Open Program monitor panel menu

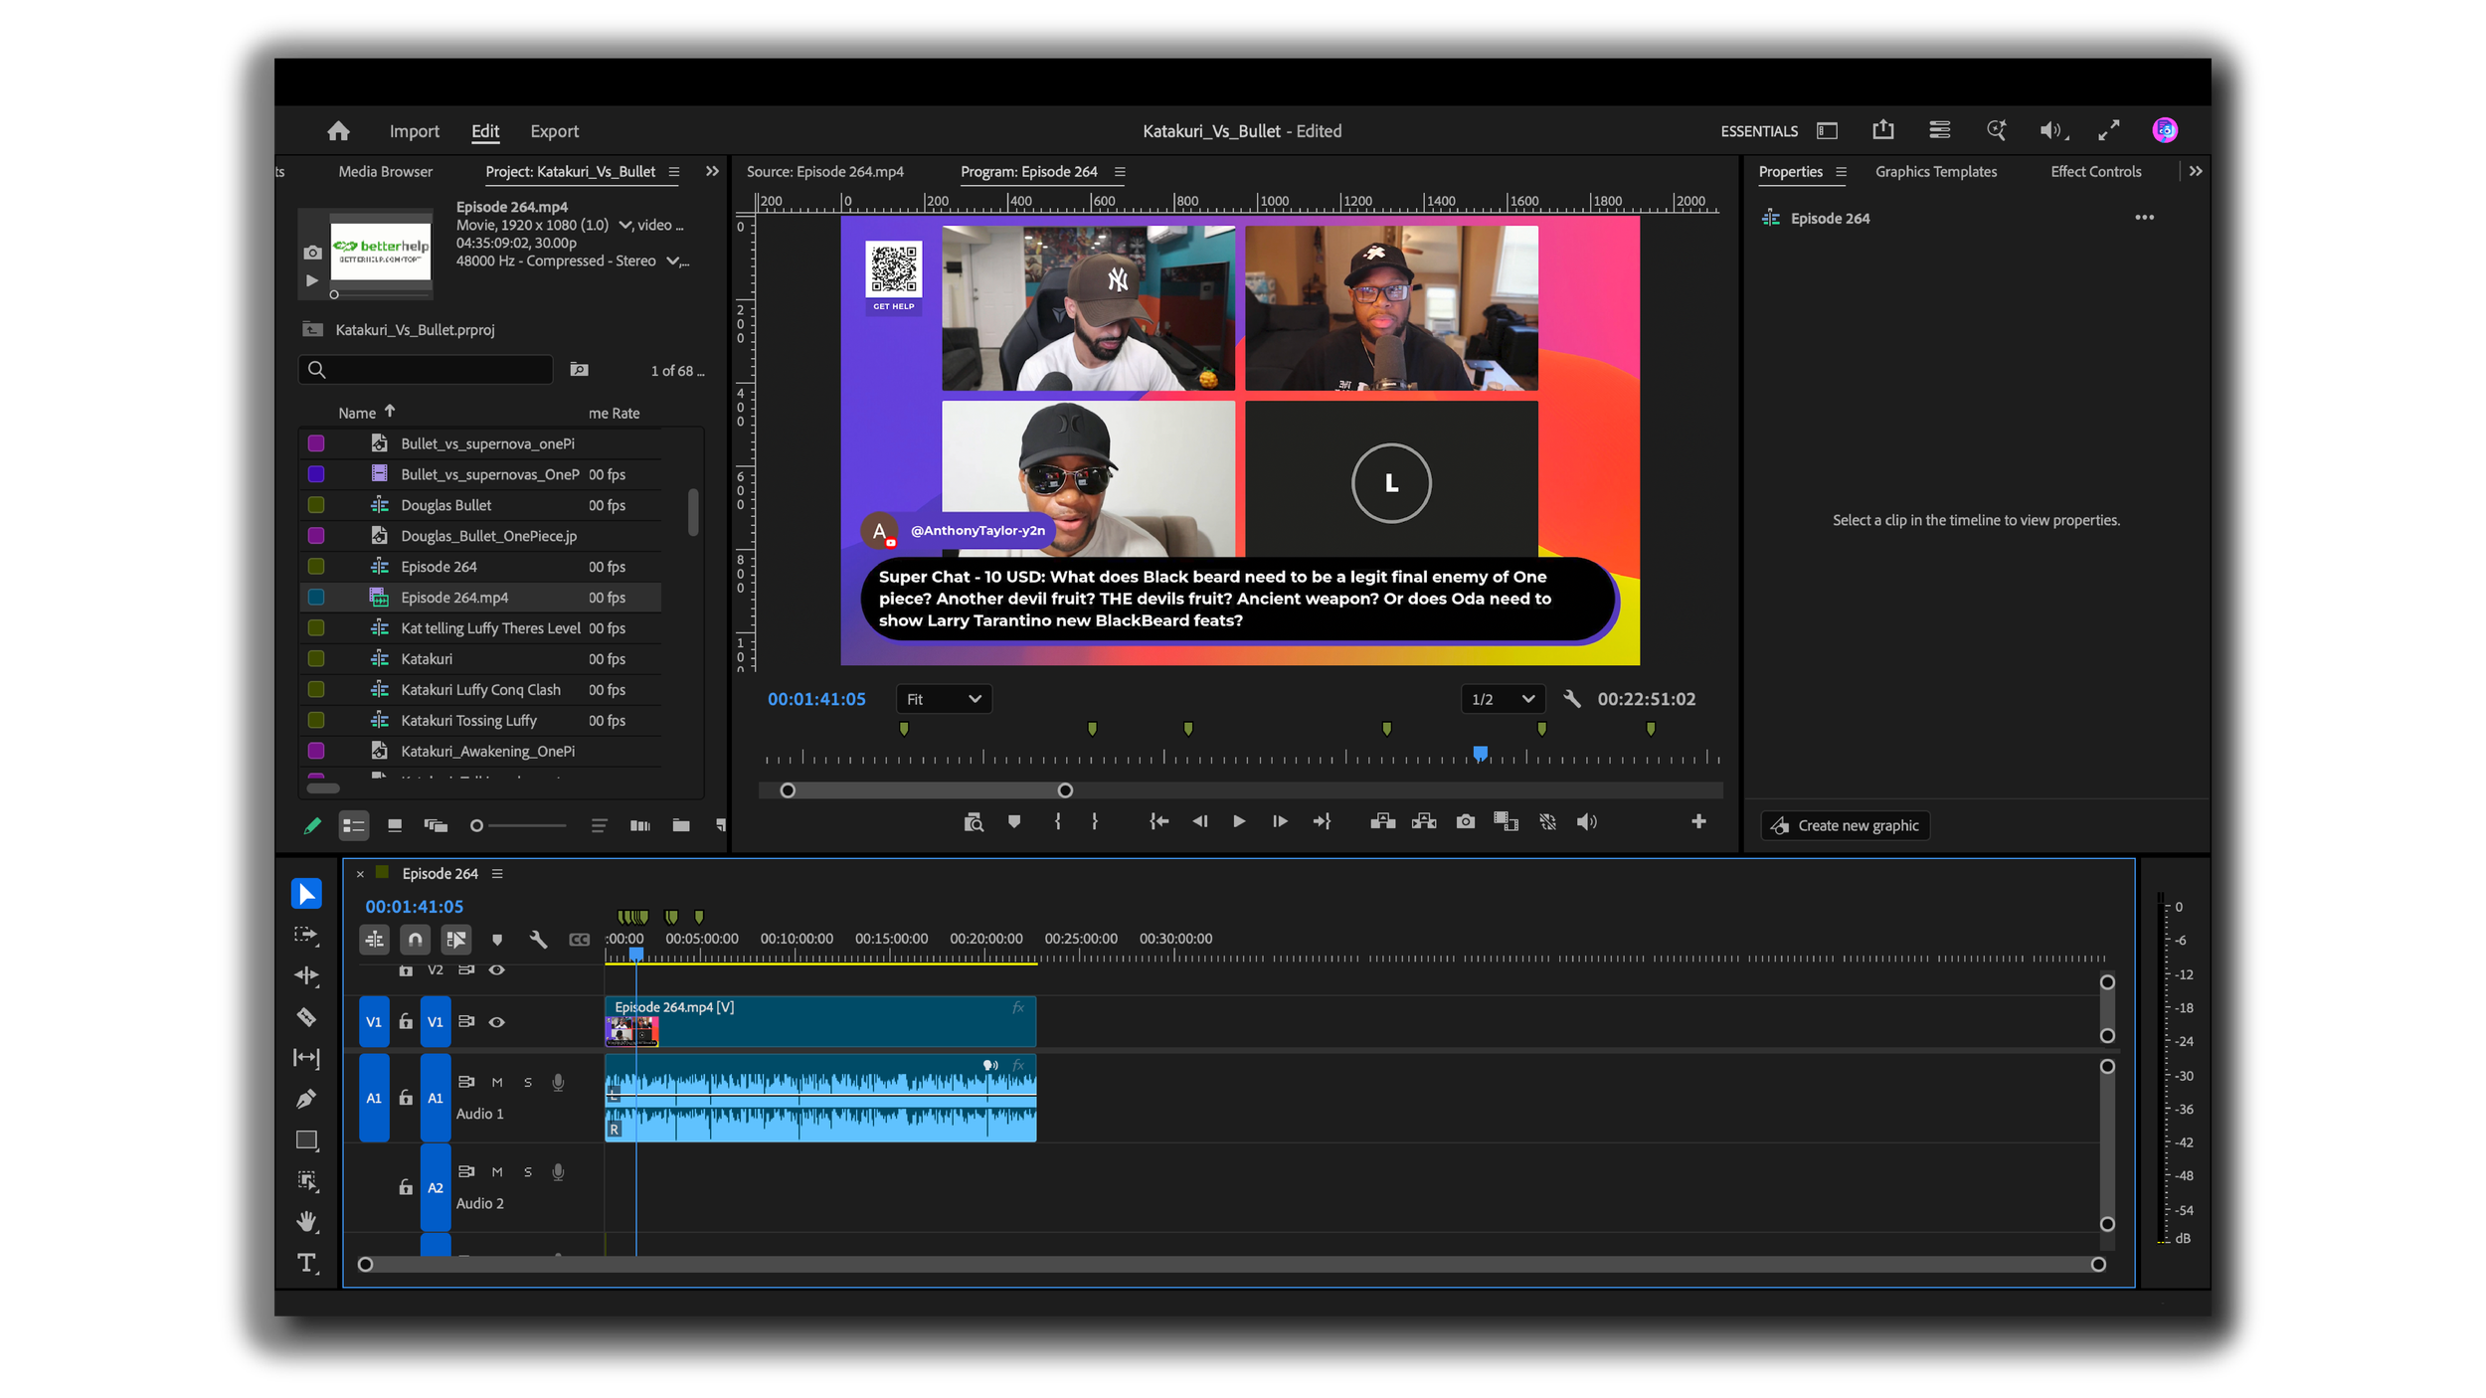1120,172
